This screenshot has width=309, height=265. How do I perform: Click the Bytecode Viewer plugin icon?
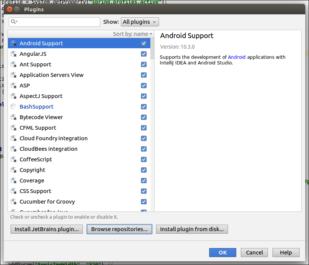[14, 117]
